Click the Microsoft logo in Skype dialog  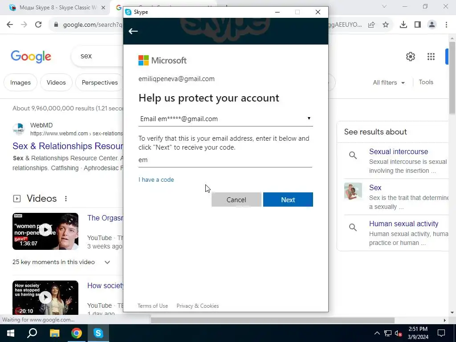(x=162, y=61)
